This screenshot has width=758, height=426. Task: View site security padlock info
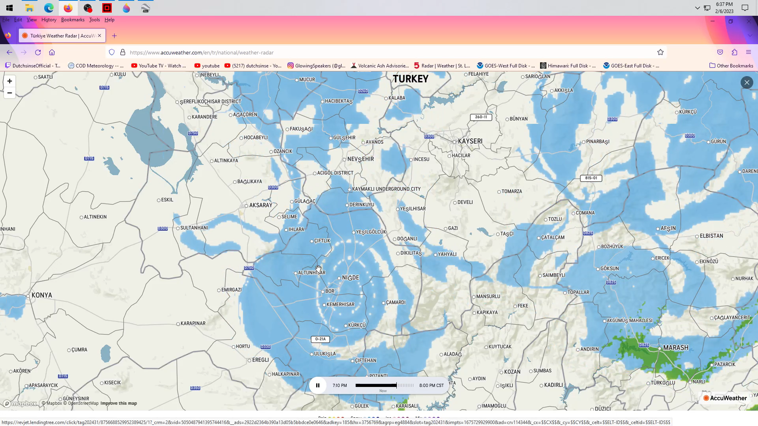coord(123,52)
